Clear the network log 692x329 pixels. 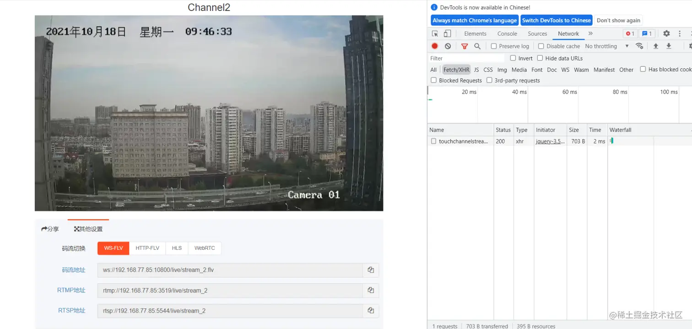(x=448, y=46)
